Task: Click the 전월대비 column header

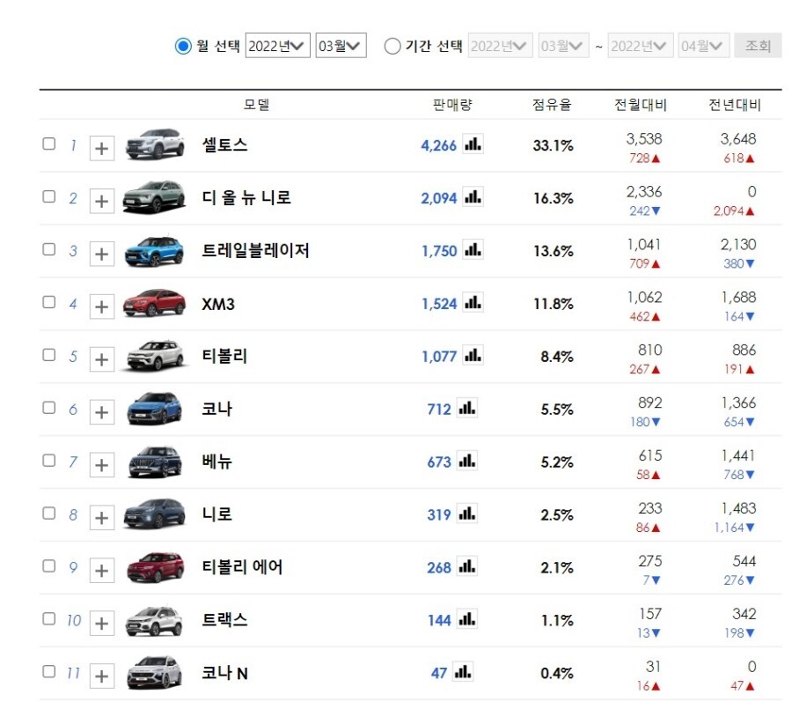Action: point(641,105)
